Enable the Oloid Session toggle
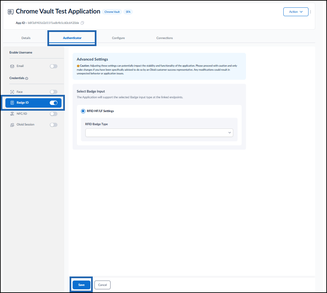 coord(53,125)
